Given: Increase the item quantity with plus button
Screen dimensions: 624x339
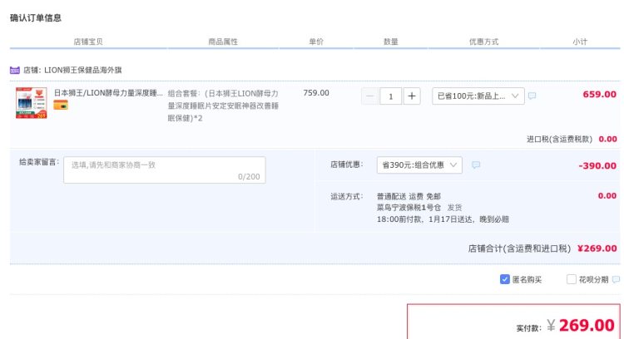Looking at the screenshot, I should (x=412, y=96).
